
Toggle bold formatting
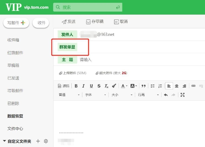point(76,86)
